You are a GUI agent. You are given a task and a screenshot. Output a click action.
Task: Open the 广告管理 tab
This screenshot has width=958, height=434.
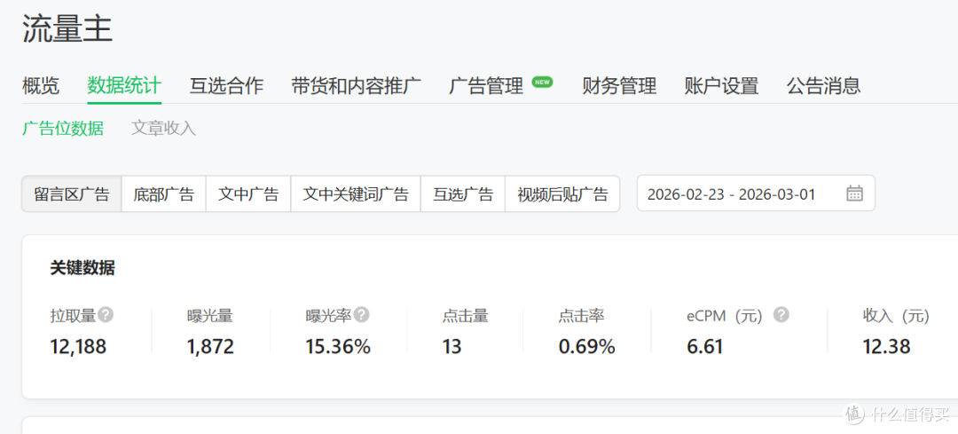486,85
